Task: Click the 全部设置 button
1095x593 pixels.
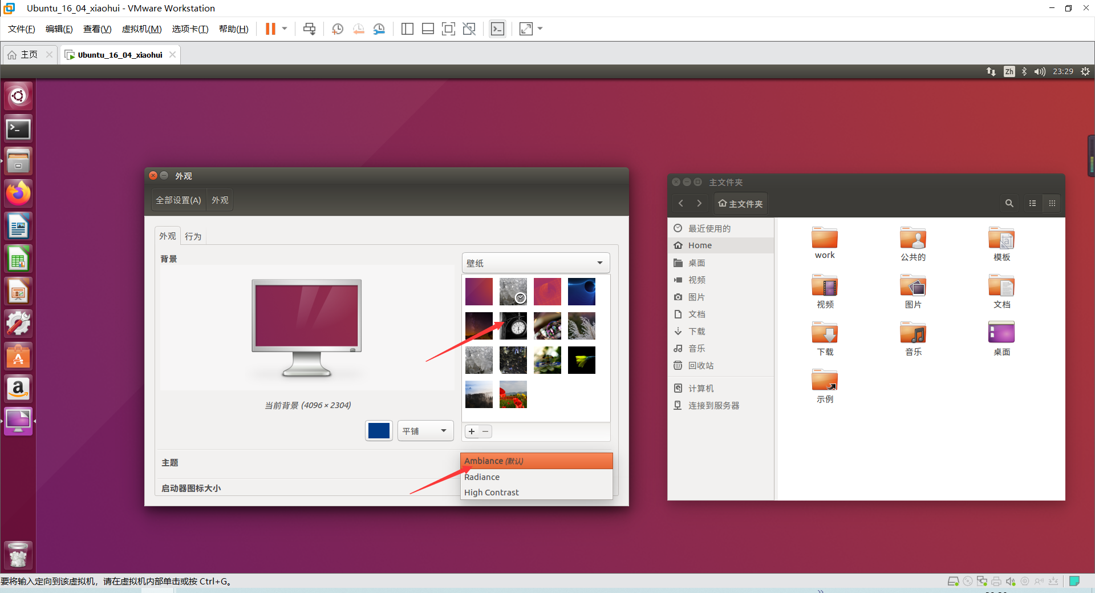Action: [178, 200]
